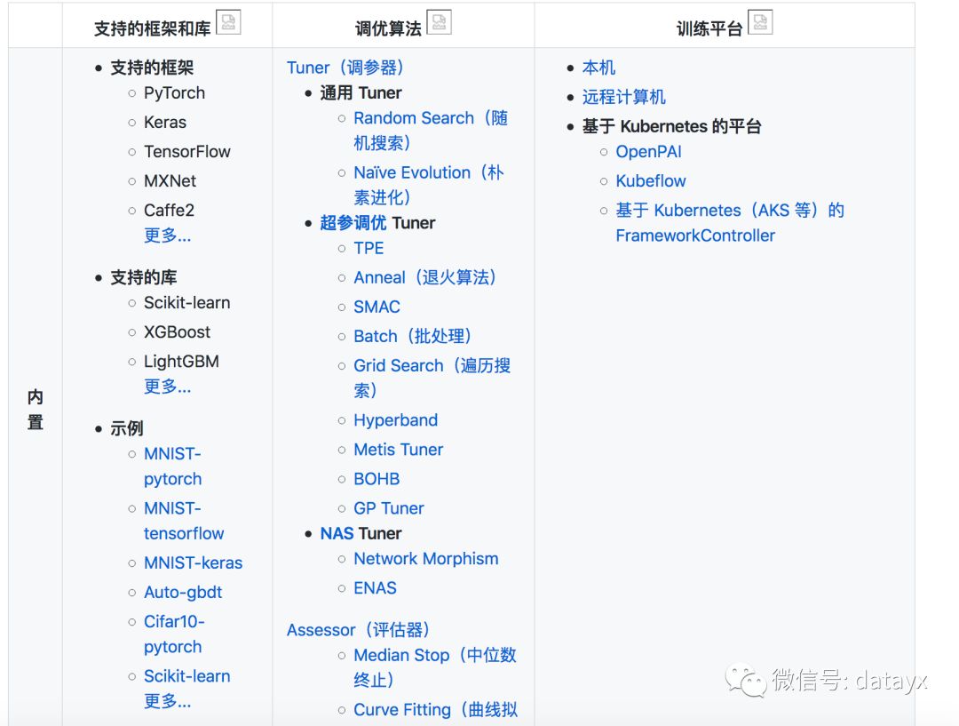
Task: Open the Scikit-learn example link
Action: point(187,676)
